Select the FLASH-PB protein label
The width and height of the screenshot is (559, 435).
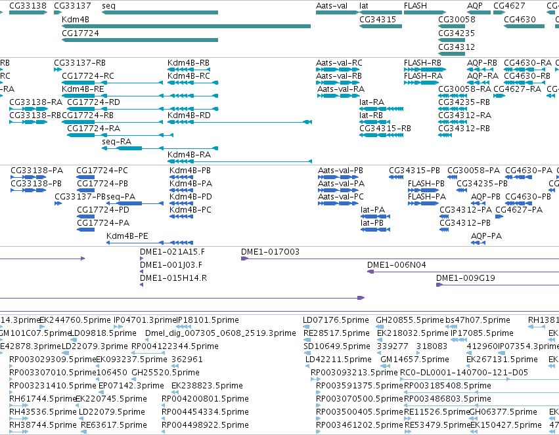click(426, 184)
